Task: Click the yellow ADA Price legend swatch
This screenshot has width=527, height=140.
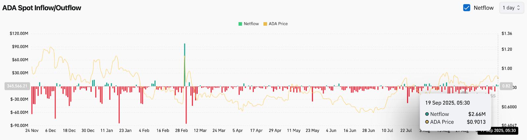Action: coord(265,24)
